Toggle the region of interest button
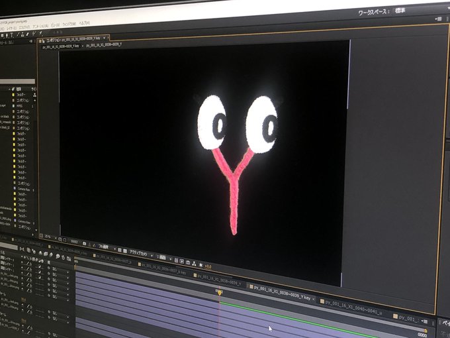 120,250
